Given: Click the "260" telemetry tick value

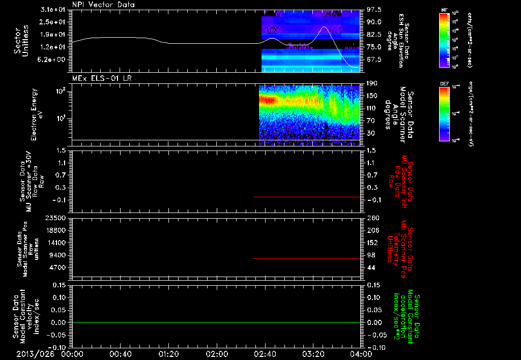Looking at the screenshot, I should 373,218.
